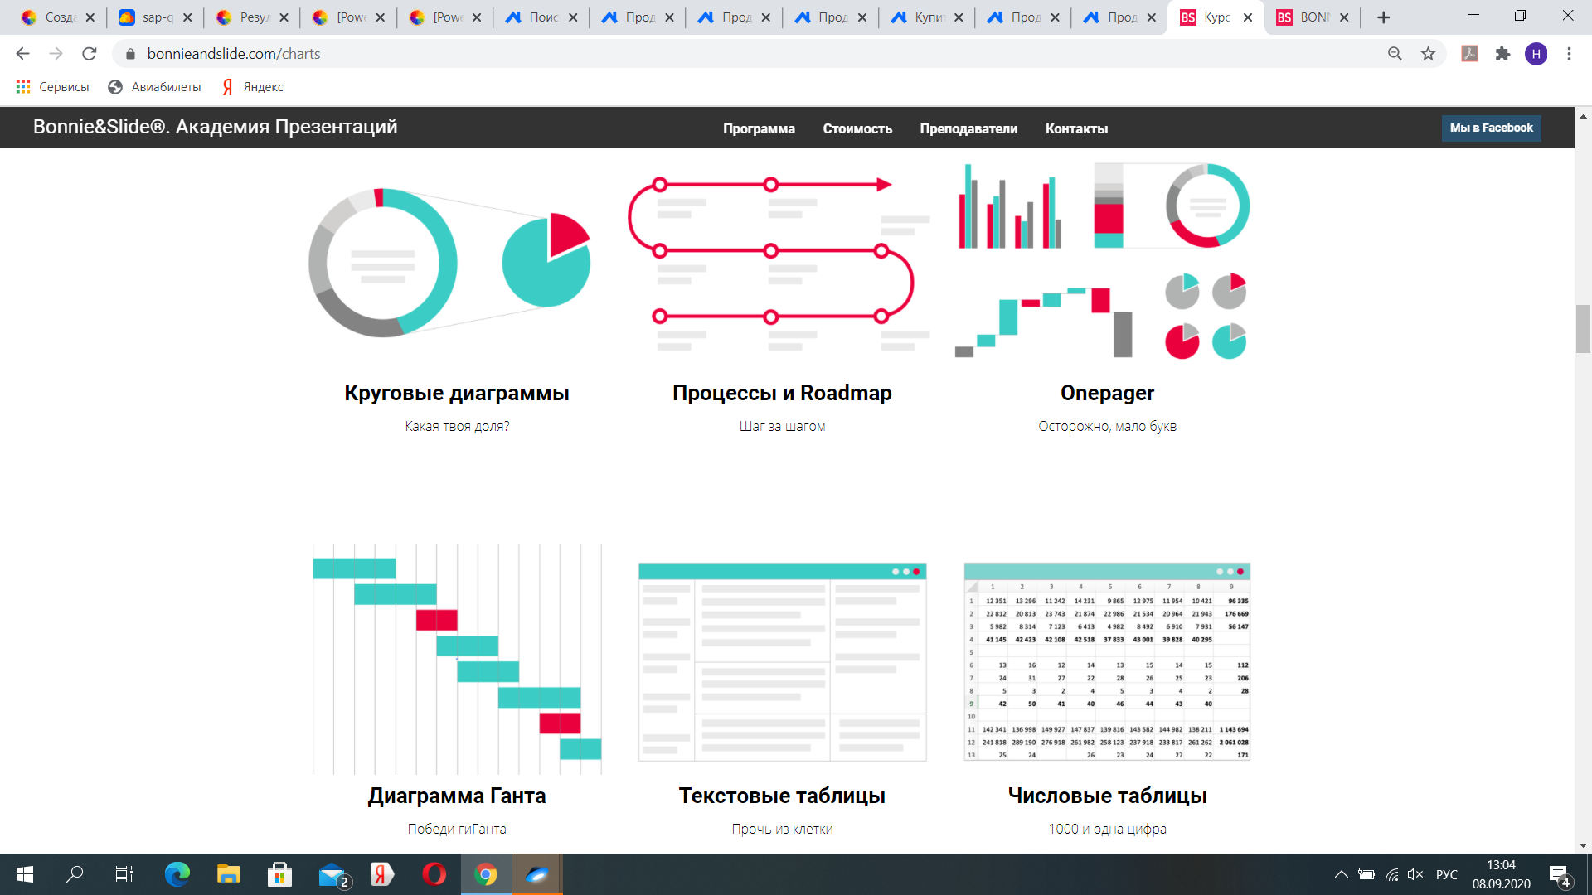Click the browser address bar URL

[x=234, y=54]
